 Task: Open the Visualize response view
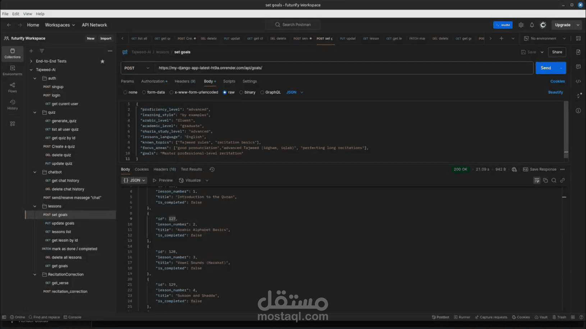(x=190, y=180)
